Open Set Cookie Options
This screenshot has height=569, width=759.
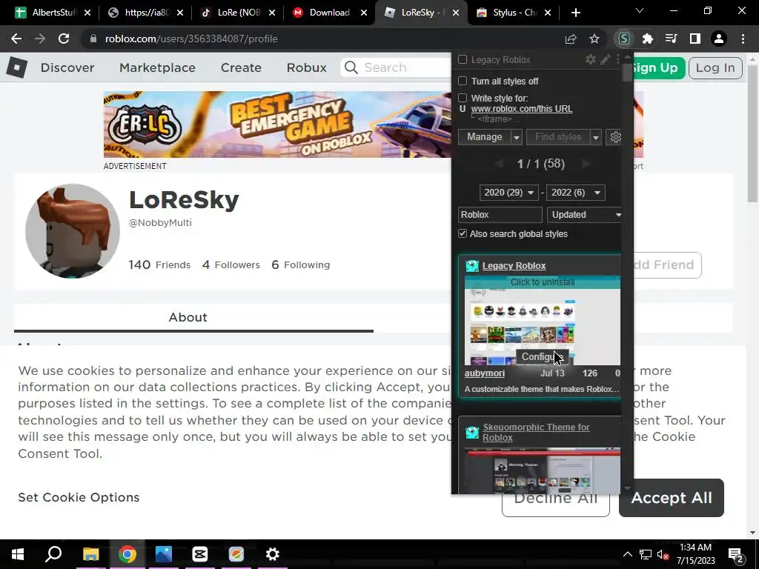point(79,497)
